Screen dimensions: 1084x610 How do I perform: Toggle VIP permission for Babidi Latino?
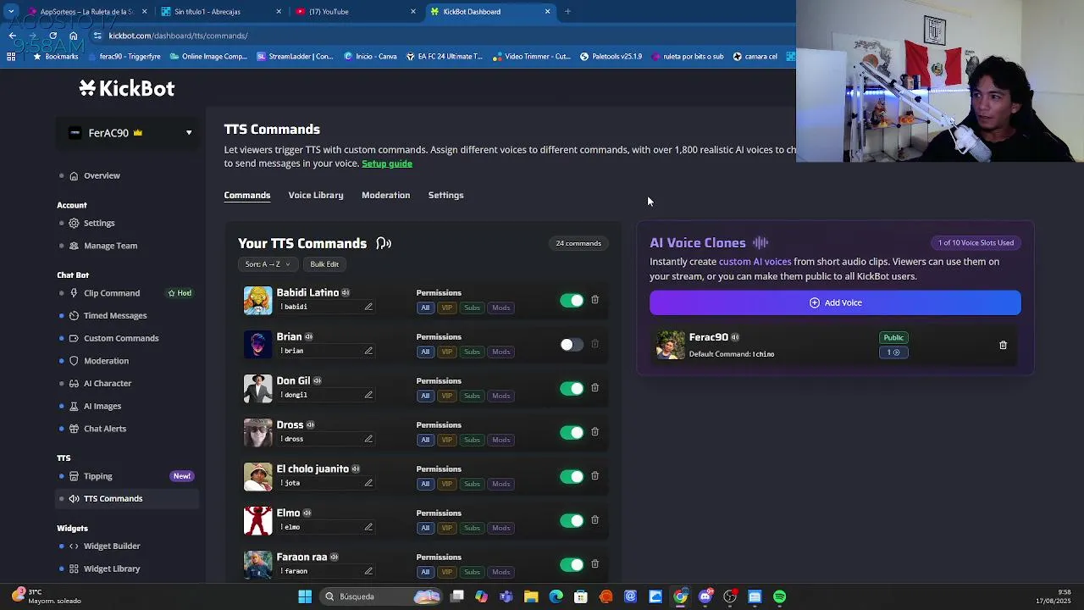point(446,308)
